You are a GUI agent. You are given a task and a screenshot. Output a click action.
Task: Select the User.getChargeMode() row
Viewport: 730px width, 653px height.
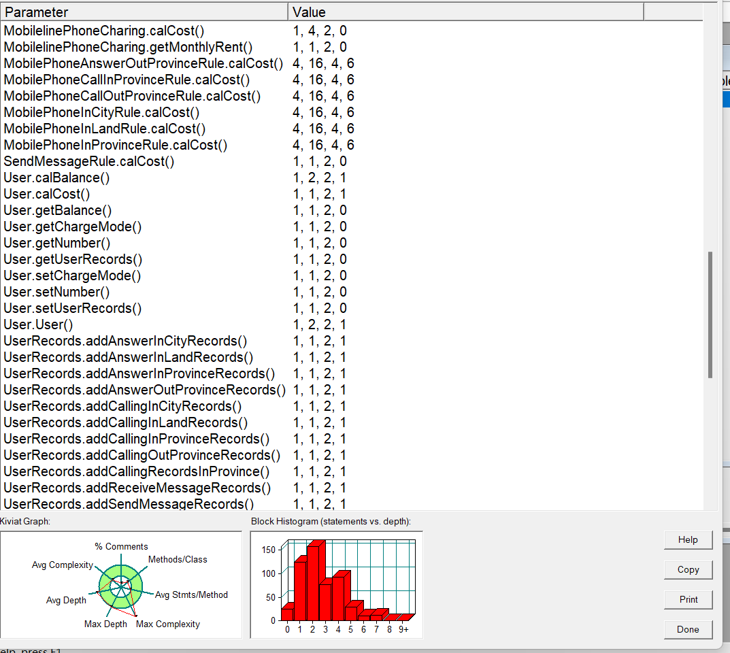coord(352,227)
